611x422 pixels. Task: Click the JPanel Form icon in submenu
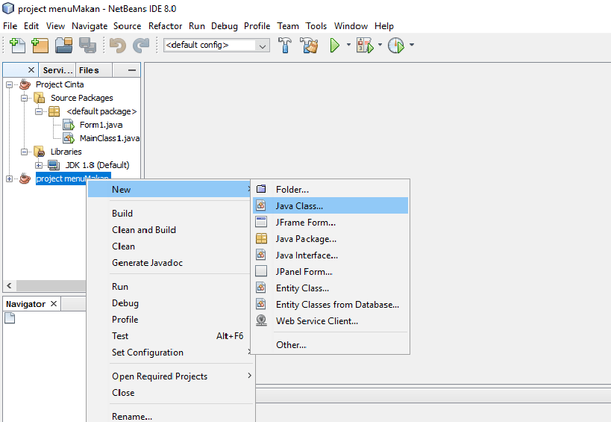click(x=261, y=271)
